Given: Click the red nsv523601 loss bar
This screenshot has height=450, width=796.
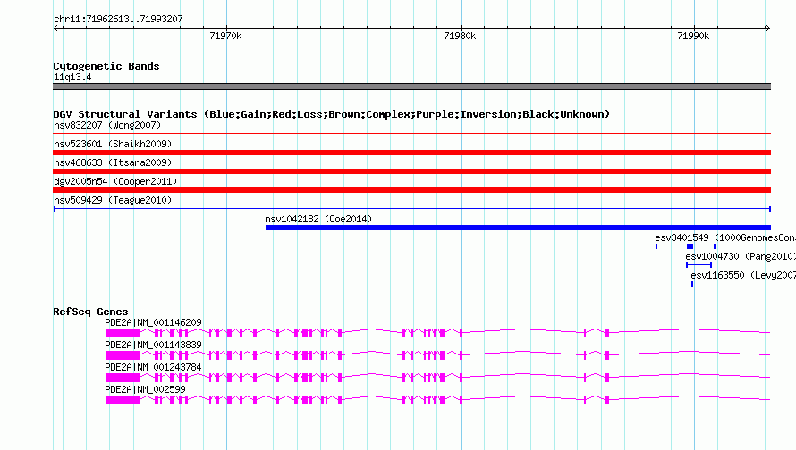Looking at the screenshot, I should click(411, 153).
